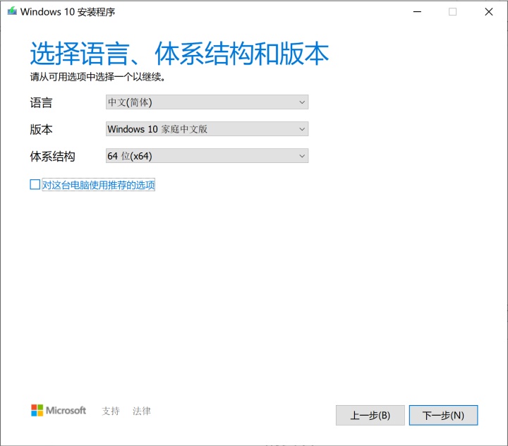Click the Windows 10 setup icon in title bar
Image resolution: width=508 pixels, height=446 pixels.
click(12, 11)
